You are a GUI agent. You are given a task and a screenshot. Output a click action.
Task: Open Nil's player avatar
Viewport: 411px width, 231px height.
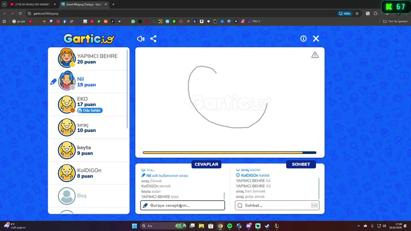(x=67, y=81)
